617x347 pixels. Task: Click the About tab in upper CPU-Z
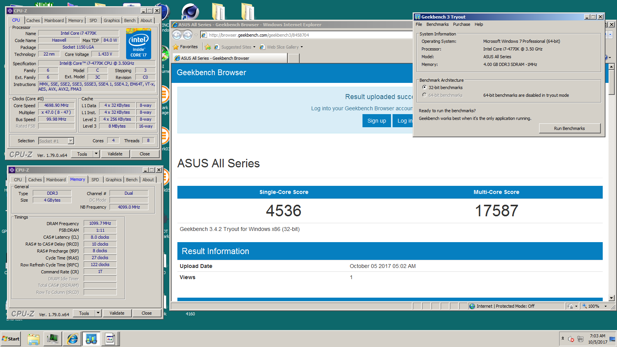146,21
